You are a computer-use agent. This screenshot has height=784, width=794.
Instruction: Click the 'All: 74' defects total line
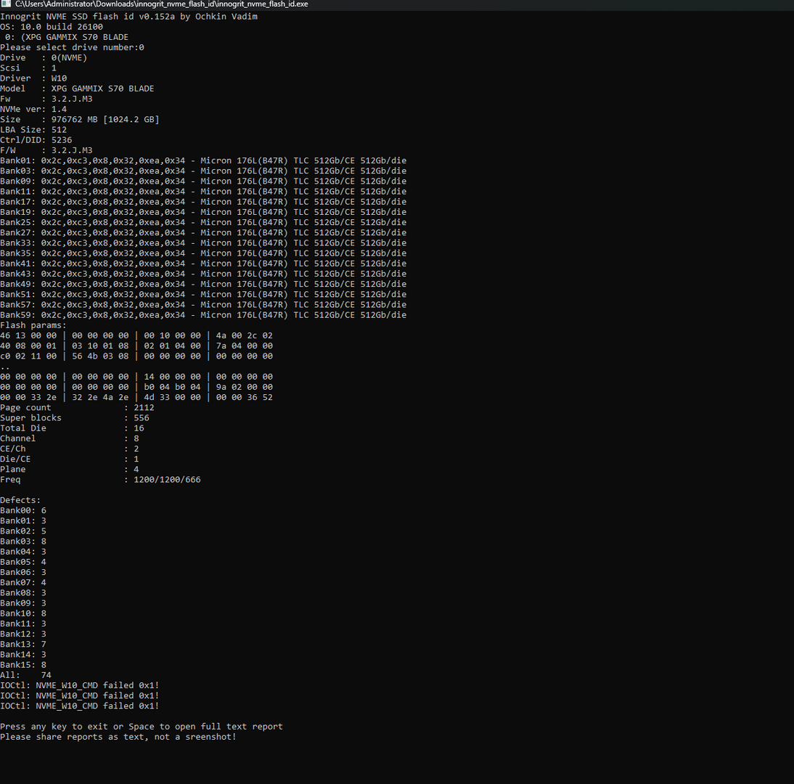(x=26, y=675)
